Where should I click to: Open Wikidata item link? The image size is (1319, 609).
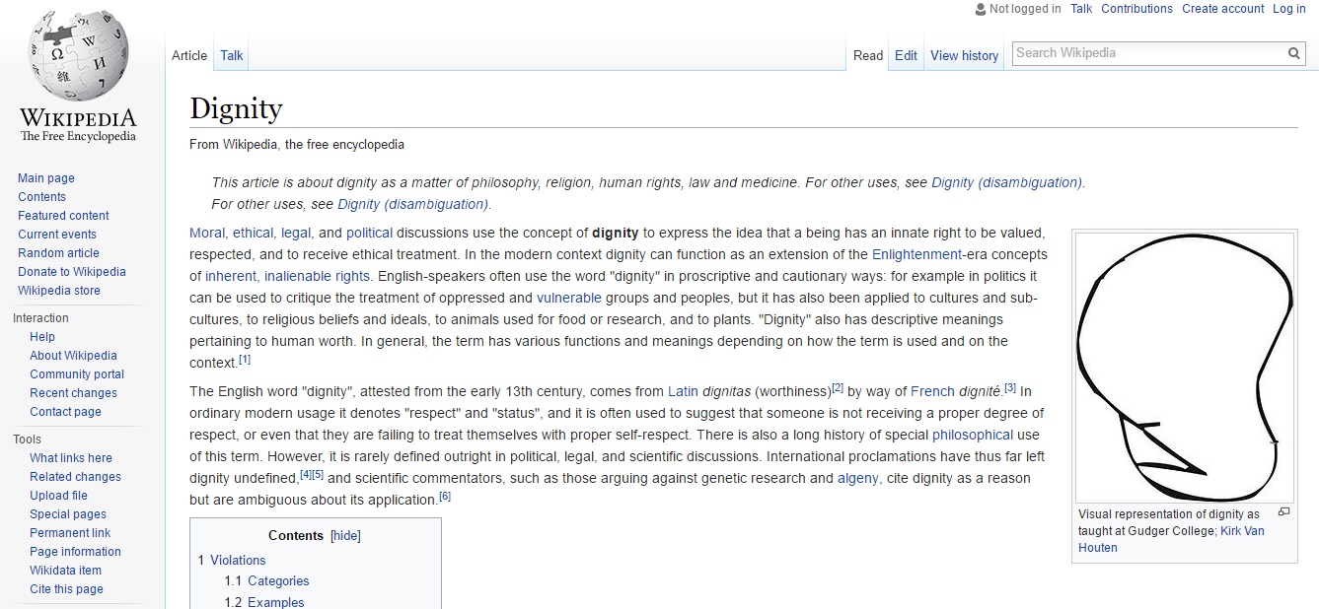point(65,571)
